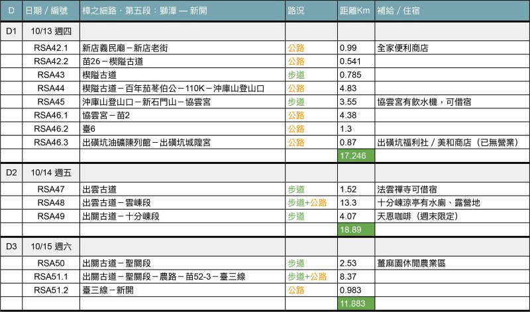The width and height of the screenshot is (530, 312).
Task: Select the 路況 column header cell
Action: coord(296,11)
